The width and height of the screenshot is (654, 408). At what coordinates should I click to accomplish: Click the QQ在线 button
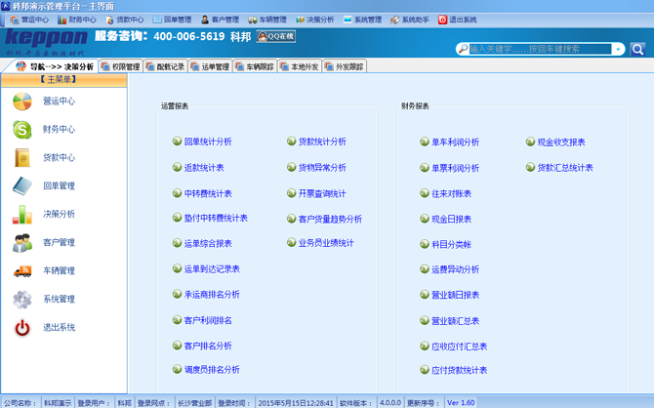click(274, 36)
